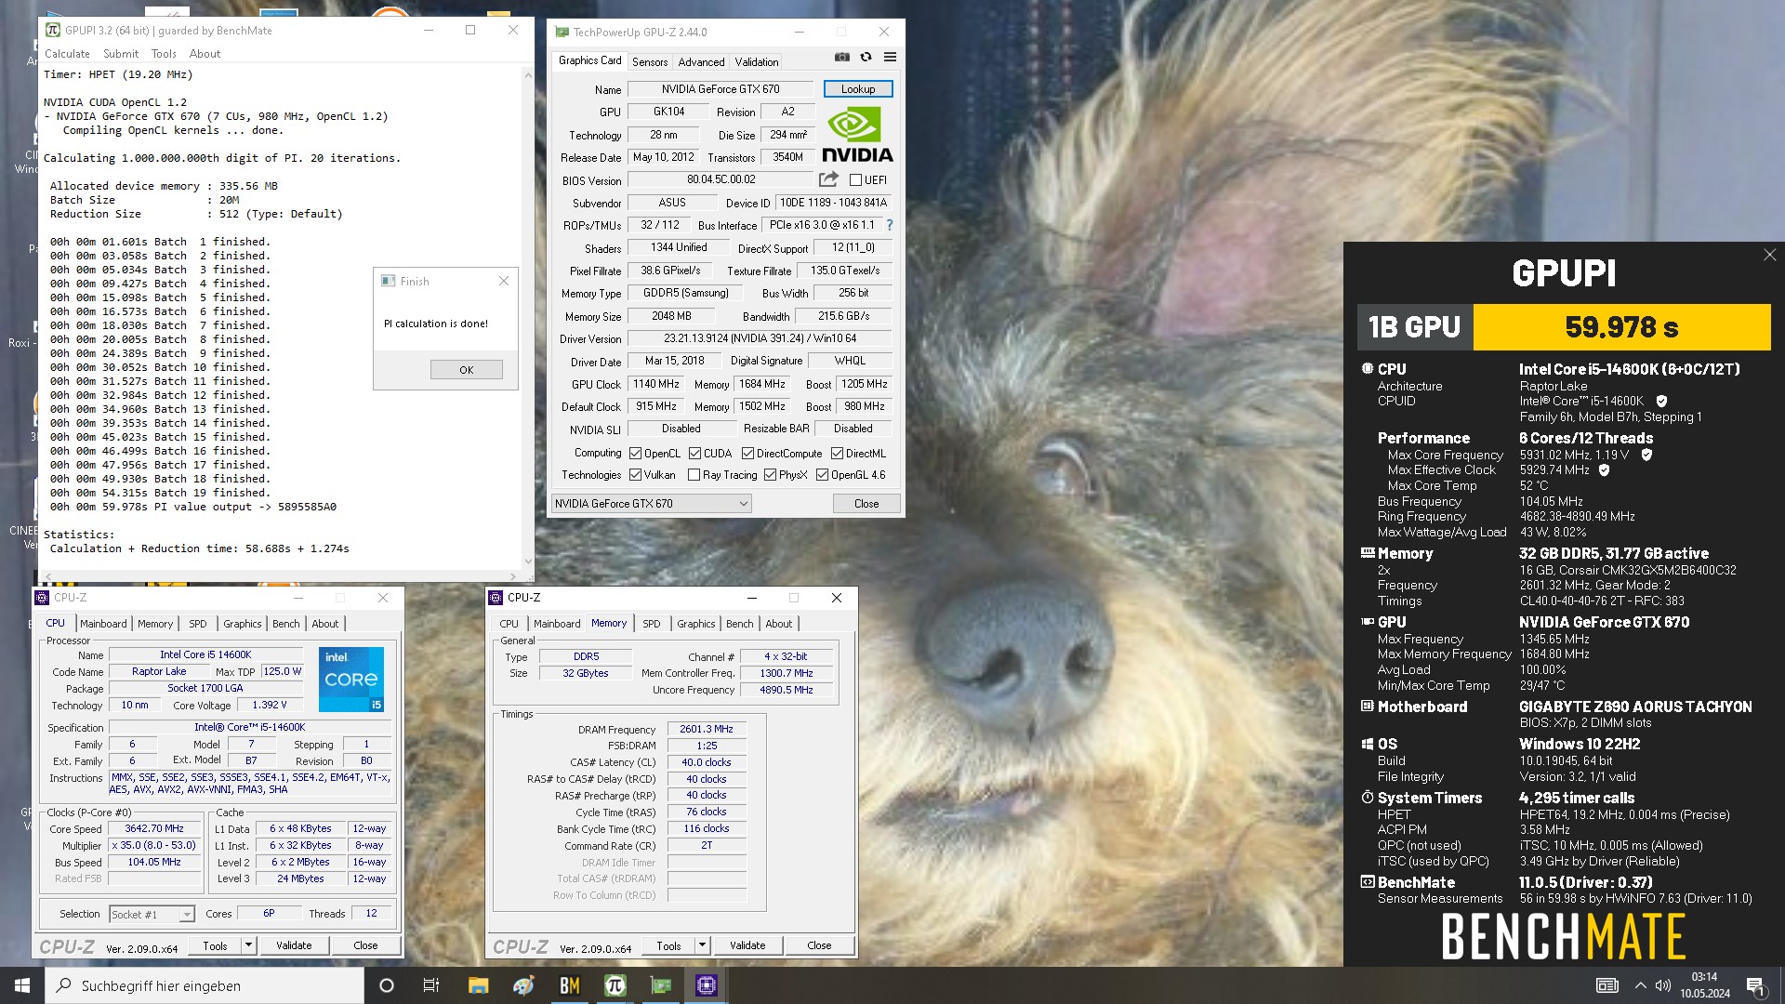Click the Windows search box
The image size is (1785, 1004).
tap(205, 985)
